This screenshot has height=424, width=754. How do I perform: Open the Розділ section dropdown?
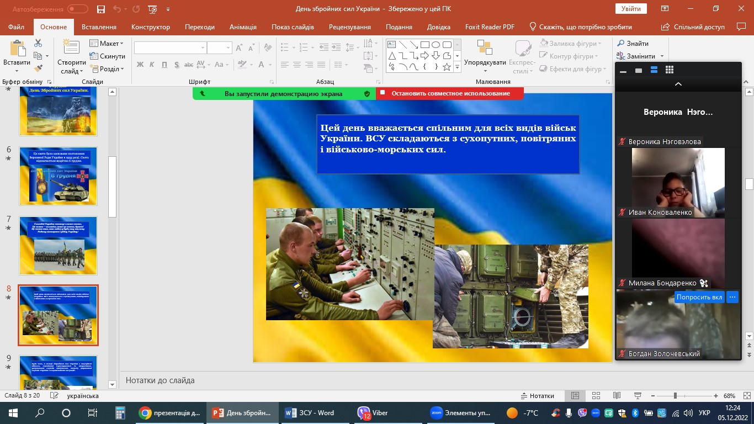pos(108,69)
